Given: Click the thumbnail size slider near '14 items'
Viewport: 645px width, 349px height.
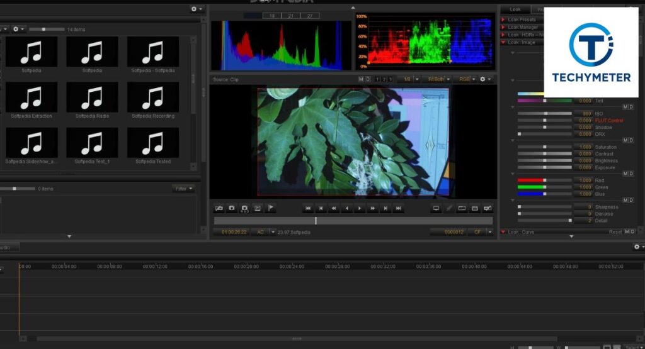Looking at the screenshot, I should pyautogui.click(x=47, y=29).
